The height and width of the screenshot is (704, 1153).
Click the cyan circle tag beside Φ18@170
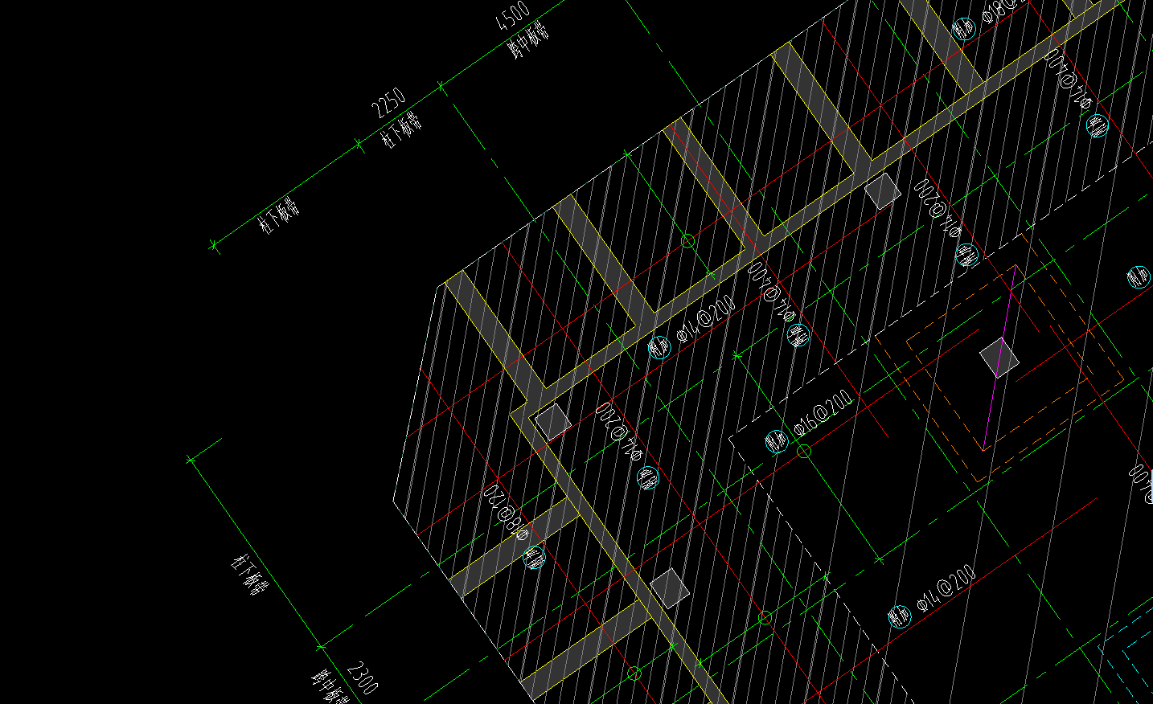point(534,556)
